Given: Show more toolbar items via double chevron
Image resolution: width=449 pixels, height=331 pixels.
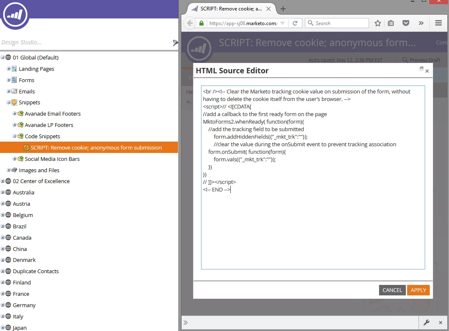Looking at the screenshot, I should tap(421, 23).
